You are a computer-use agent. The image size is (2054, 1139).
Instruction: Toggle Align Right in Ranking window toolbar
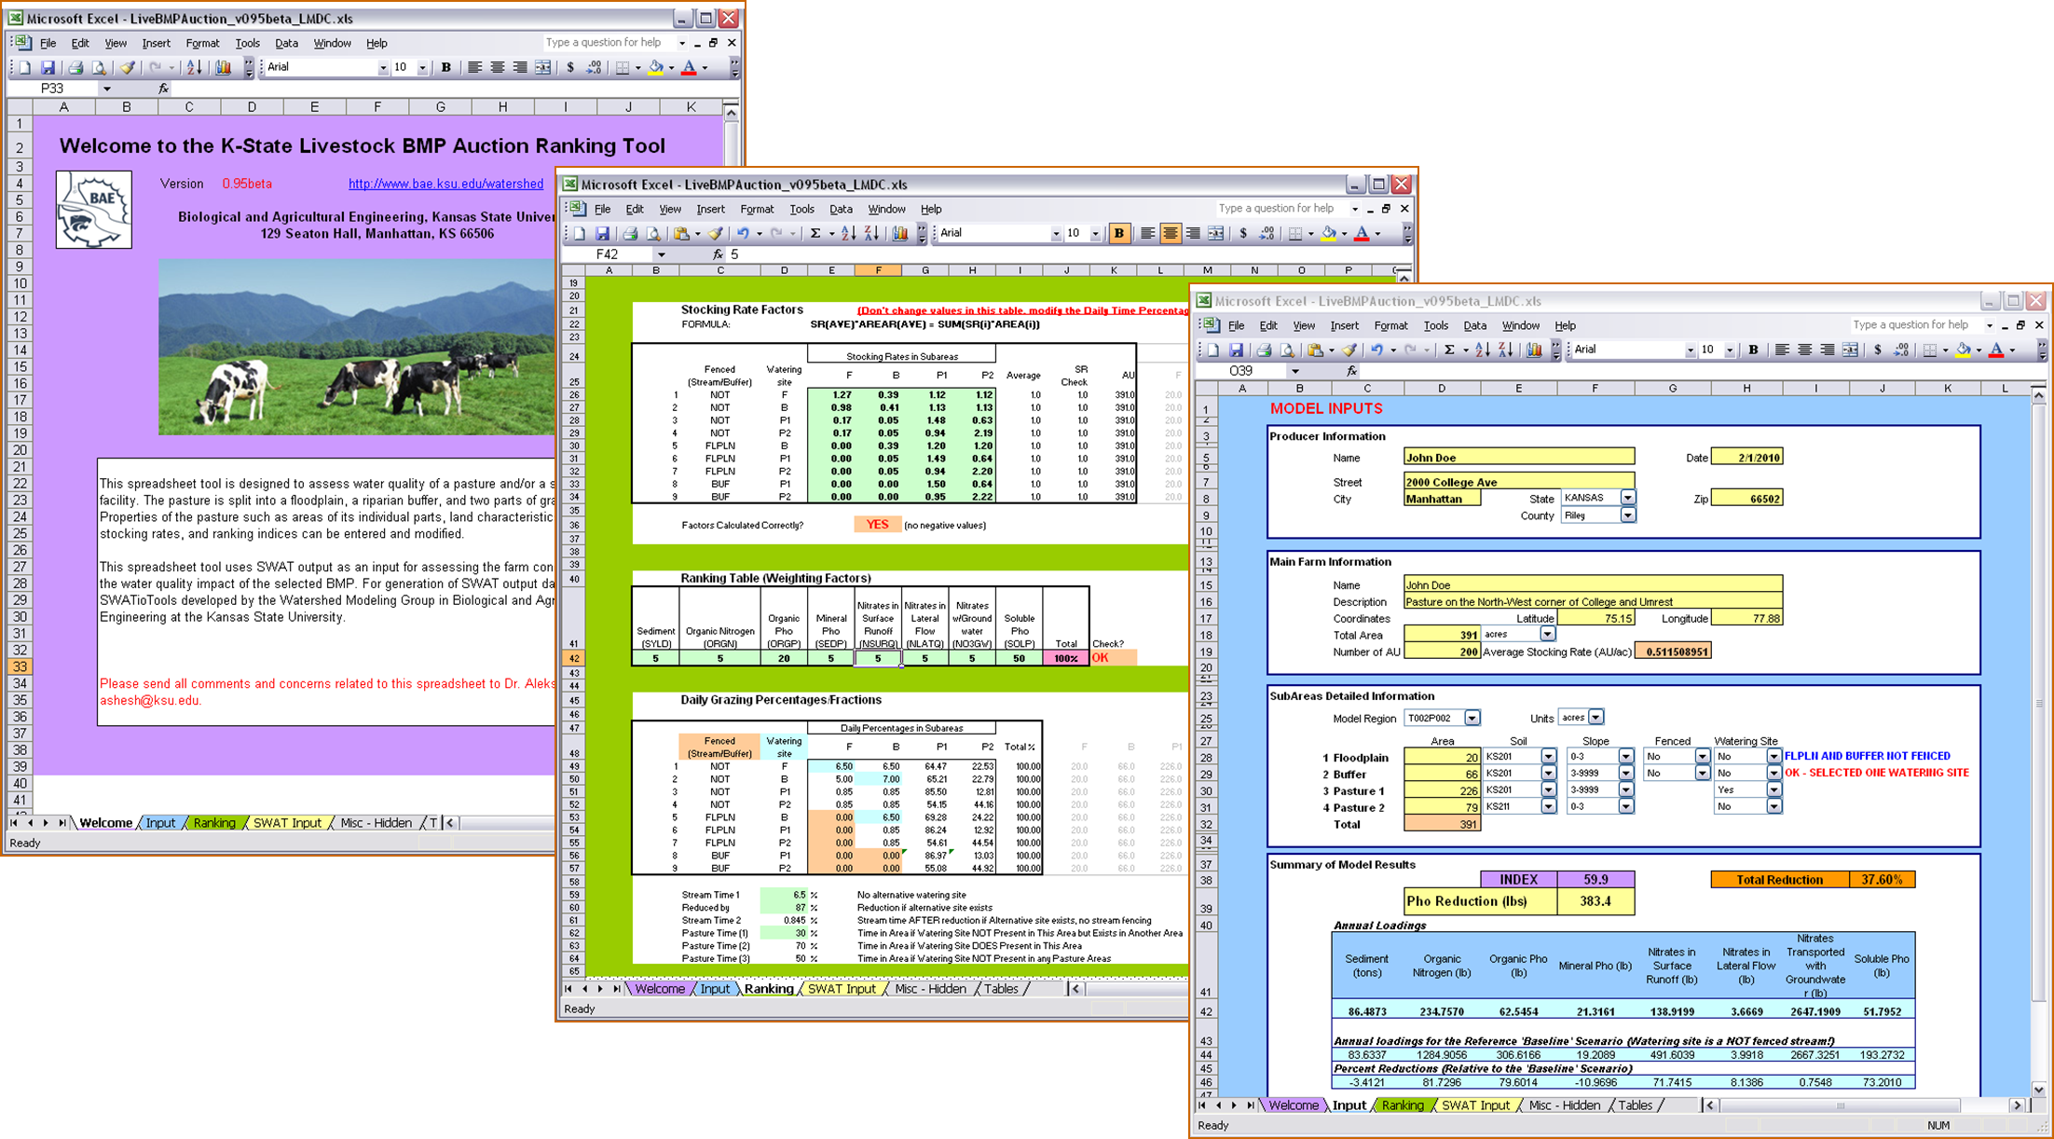coord(1193,234)
